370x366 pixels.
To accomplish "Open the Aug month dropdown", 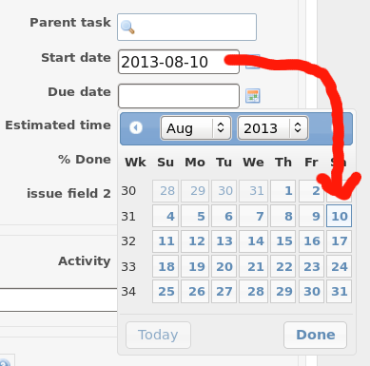I will (x=196, y=128).
